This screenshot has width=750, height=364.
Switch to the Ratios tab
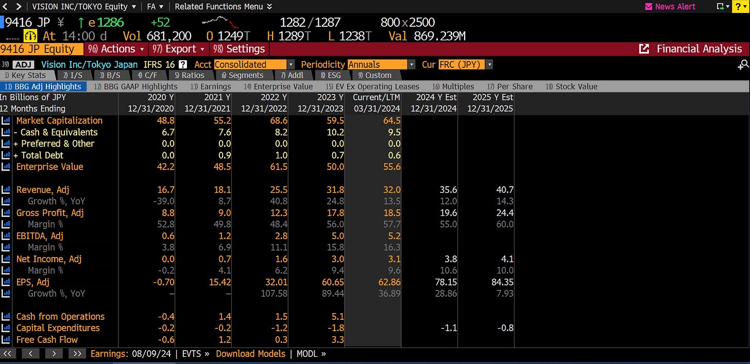(x=189, y=75)
